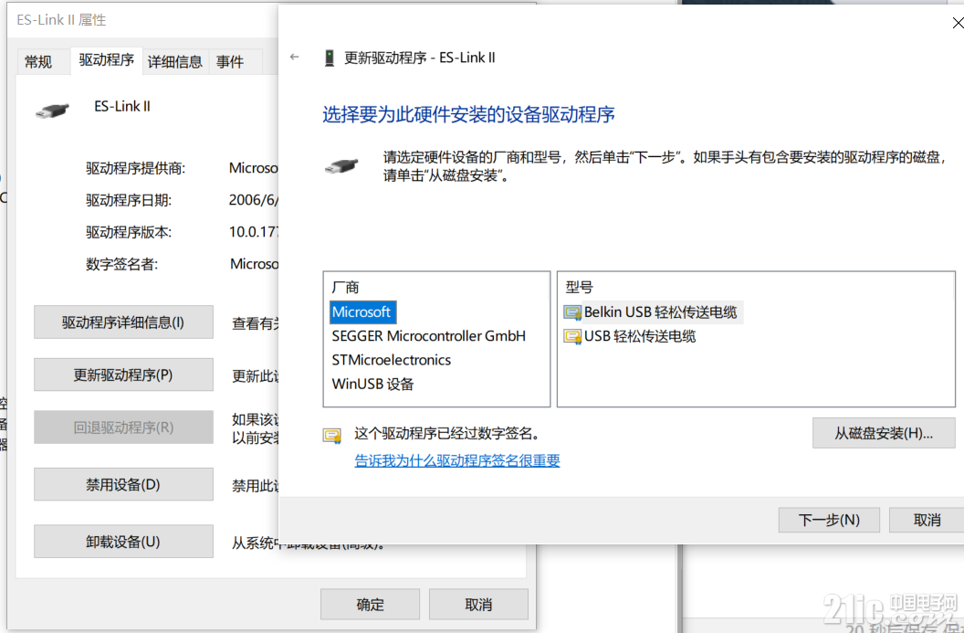Screen dimensions: 964x633
Task: Click the certificate icon next to USB 轻松传送电缆
Action: coord(572,336)
